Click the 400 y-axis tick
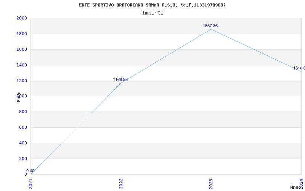The image size is (305, 191). 23,143
